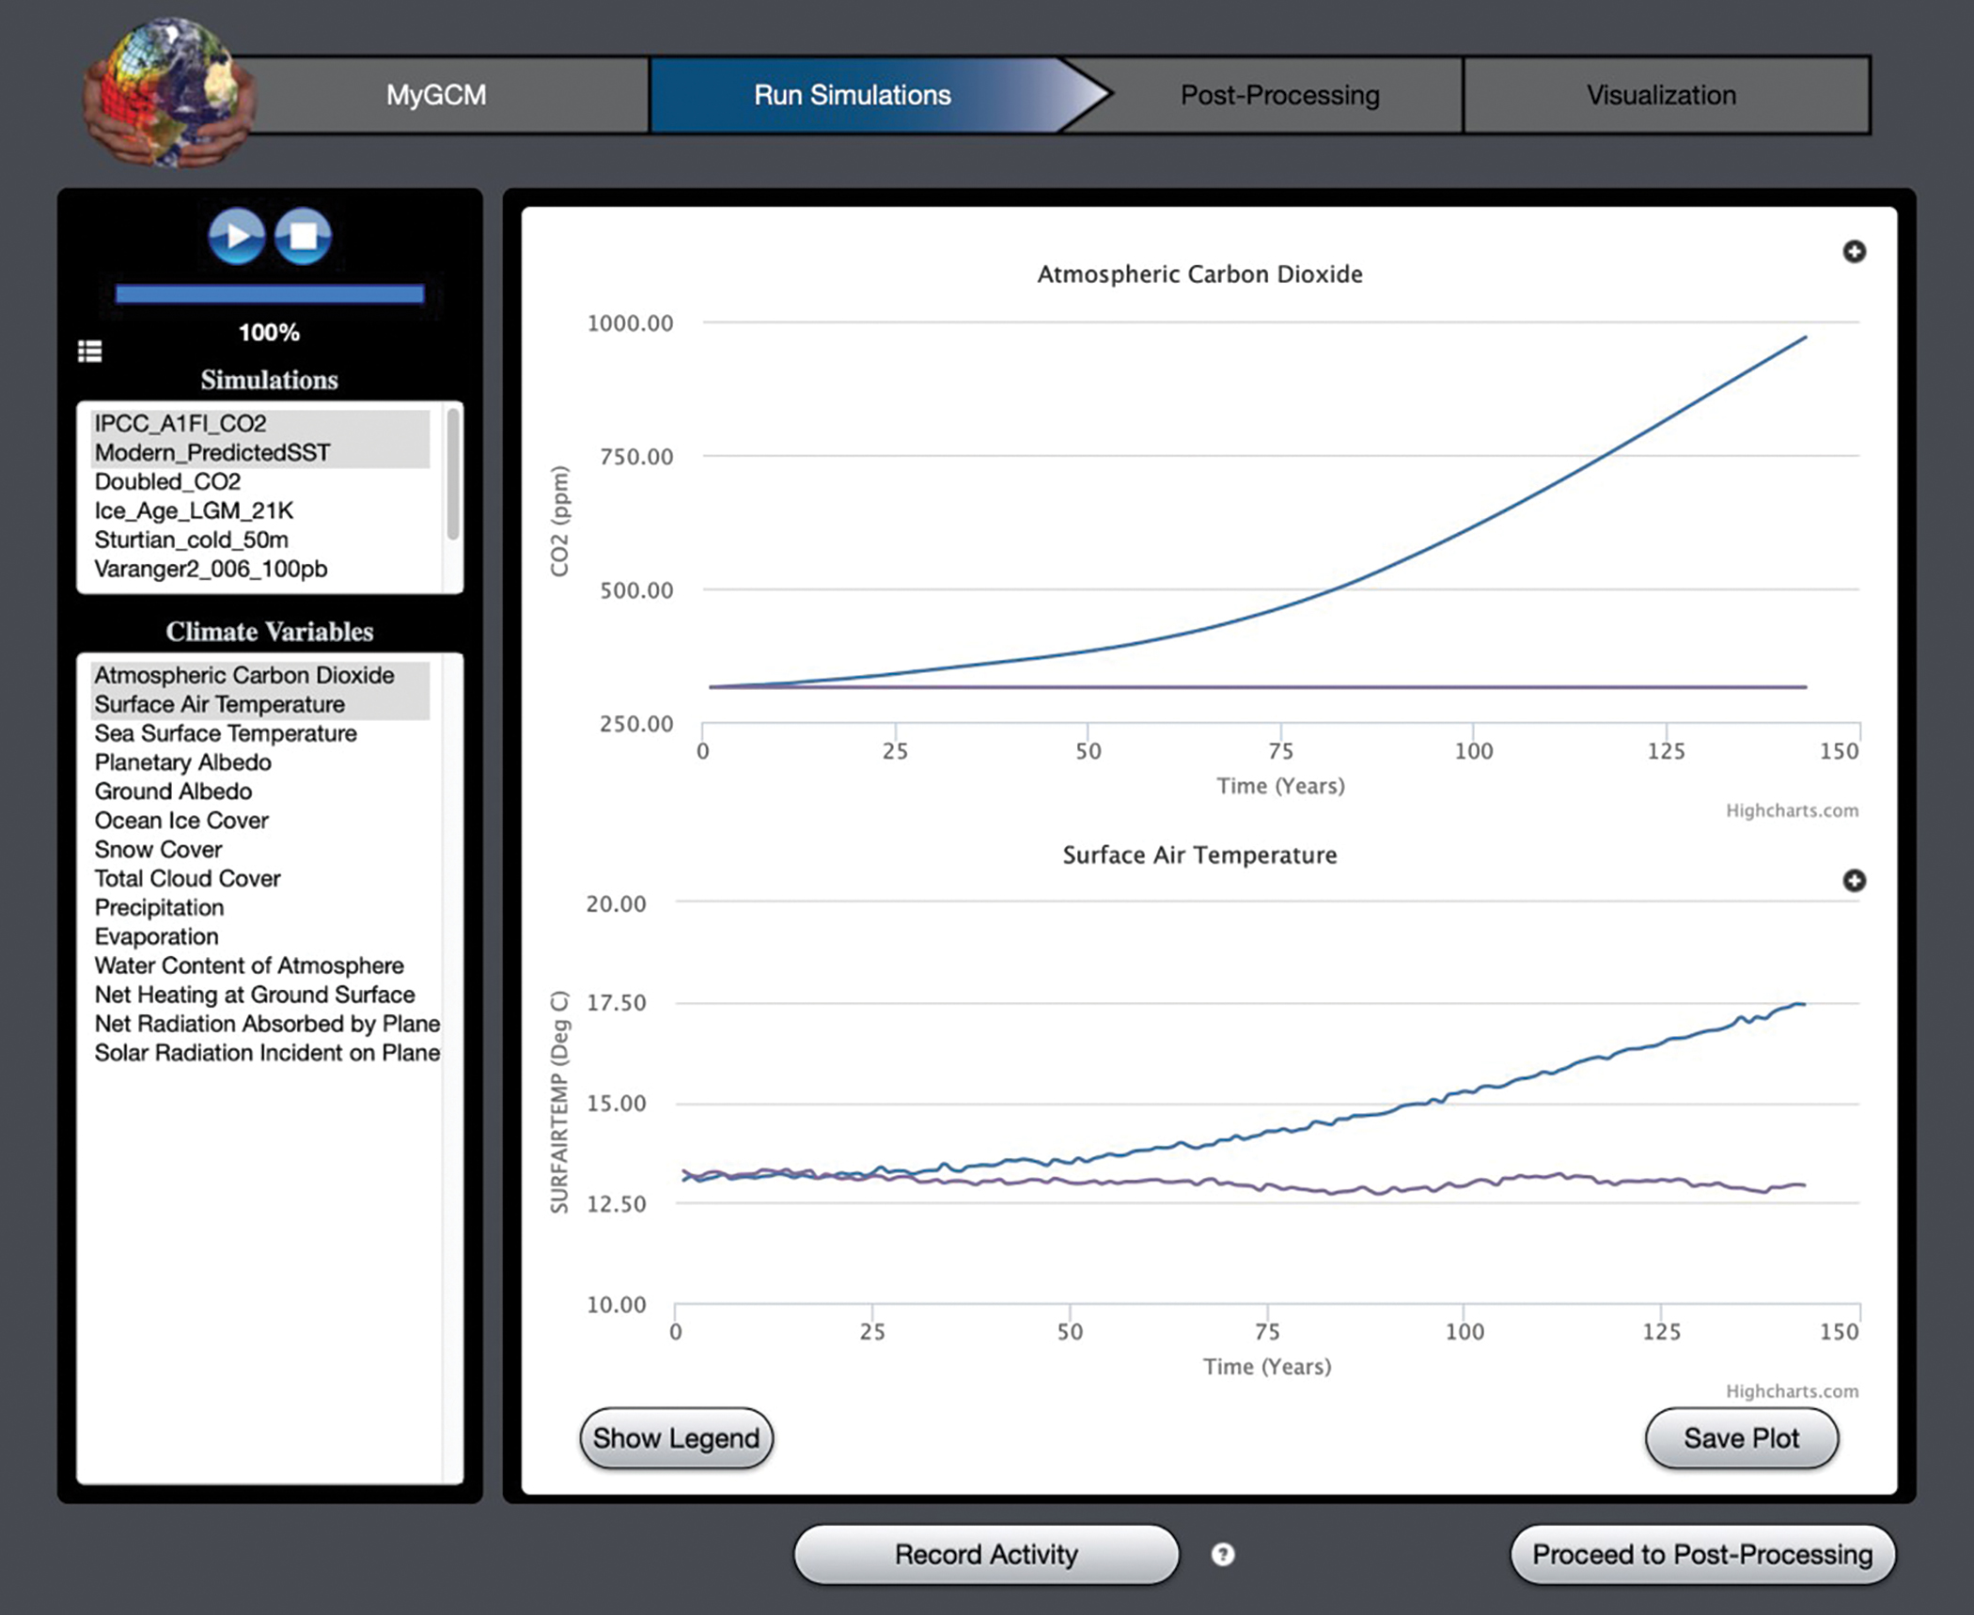Select Atmospheric Carbon Dioxide variable
Image resolution: width=1974 pixels, height=1615 pixels.
pyautogui.click(x=260, y=676)
